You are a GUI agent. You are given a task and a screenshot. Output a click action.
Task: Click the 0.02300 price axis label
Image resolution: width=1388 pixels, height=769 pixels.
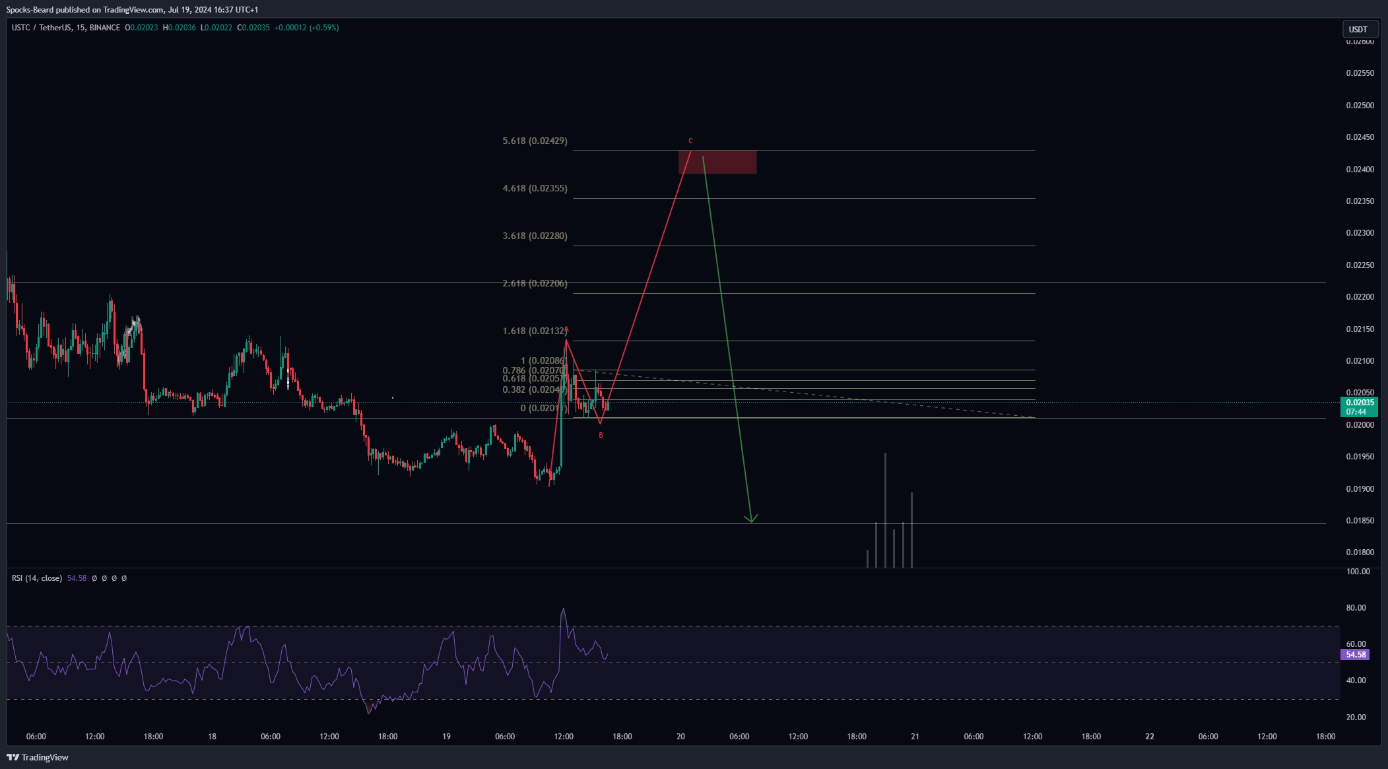[x=1360, y=233]
